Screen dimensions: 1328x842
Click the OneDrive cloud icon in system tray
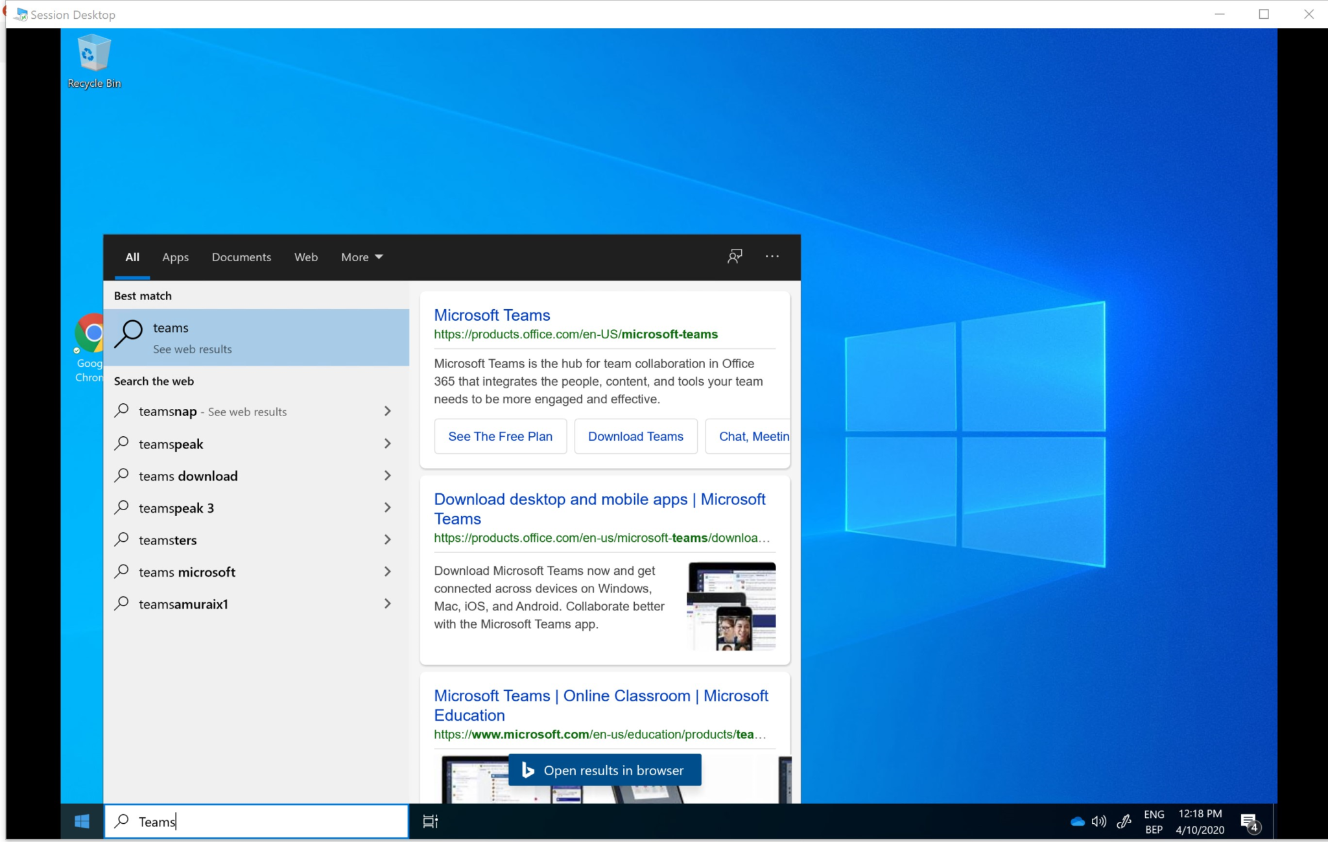pos(1078,821)
